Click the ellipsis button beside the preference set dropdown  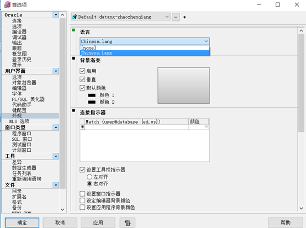176,17
